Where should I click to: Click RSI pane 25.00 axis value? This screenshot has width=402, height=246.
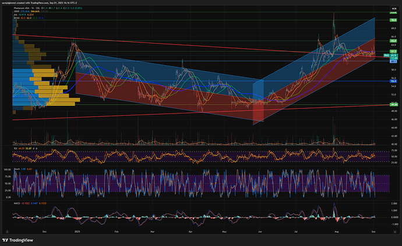[x=394, y=163]
